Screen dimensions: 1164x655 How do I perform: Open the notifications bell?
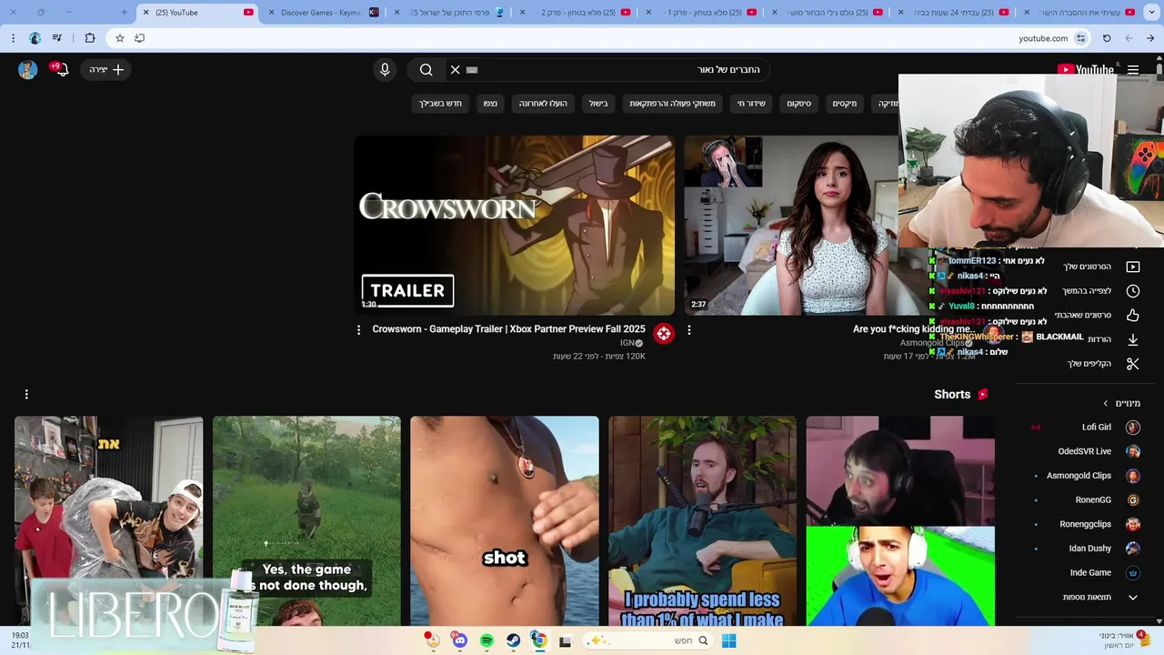pyautogui.click(x=61, y=70)
